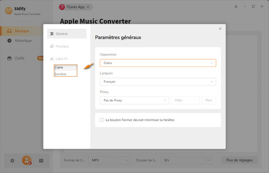Open the user profile avatar icon
This screenshot has height=173, width=269.
(27, 160)
